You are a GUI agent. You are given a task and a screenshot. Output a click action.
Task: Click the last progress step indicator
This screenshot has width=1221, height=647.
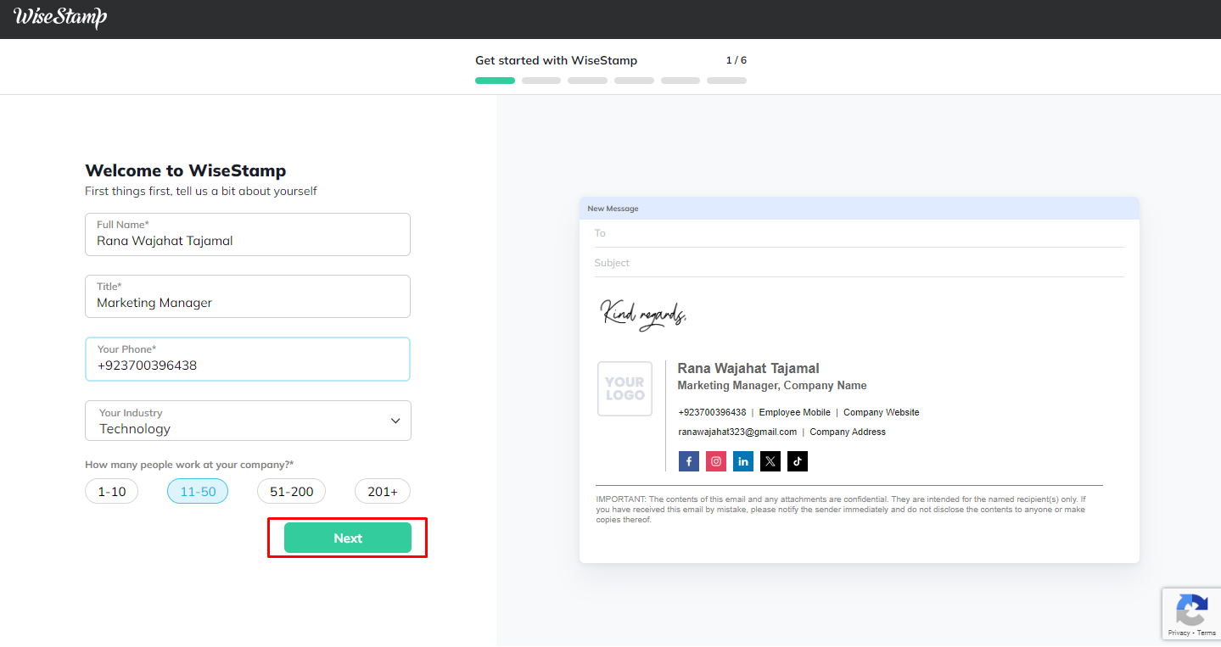tap(726, 81)
